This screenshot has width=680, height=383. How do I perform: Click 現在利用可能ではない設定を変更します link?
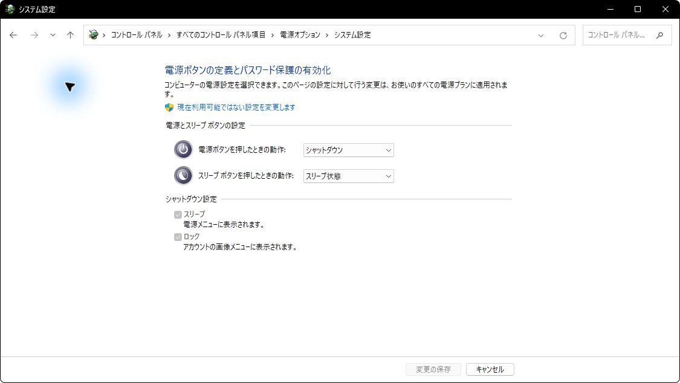(x=236, y=107)
